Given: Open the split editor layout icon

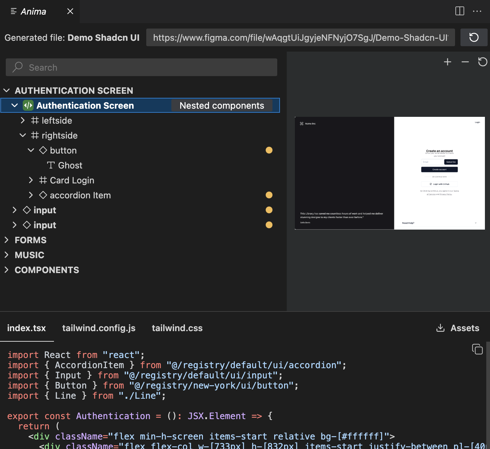Looking at the screenshot, I should [x=459, y=11].
